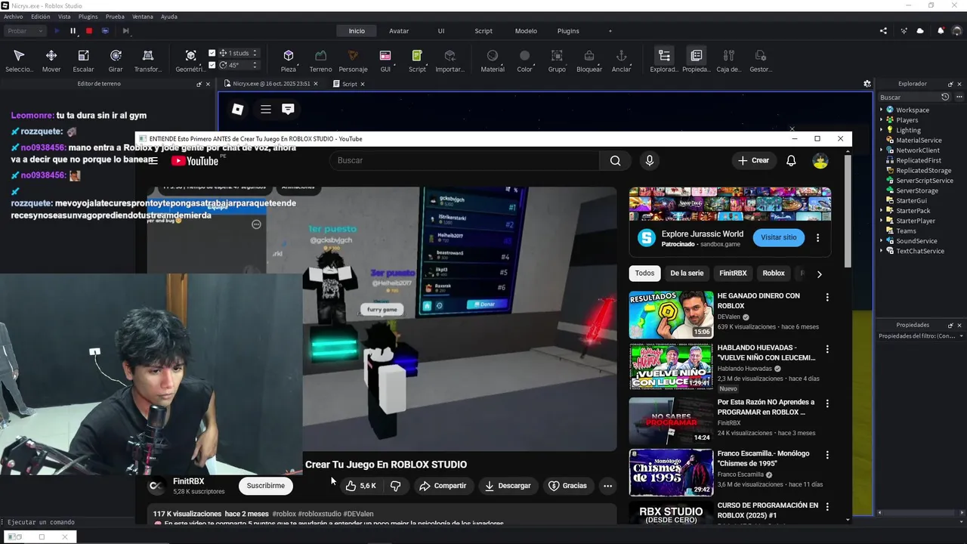Screen dimensions: 967x544
Task: Expand the NetworkClient tree node
Action: pos(881,150)
